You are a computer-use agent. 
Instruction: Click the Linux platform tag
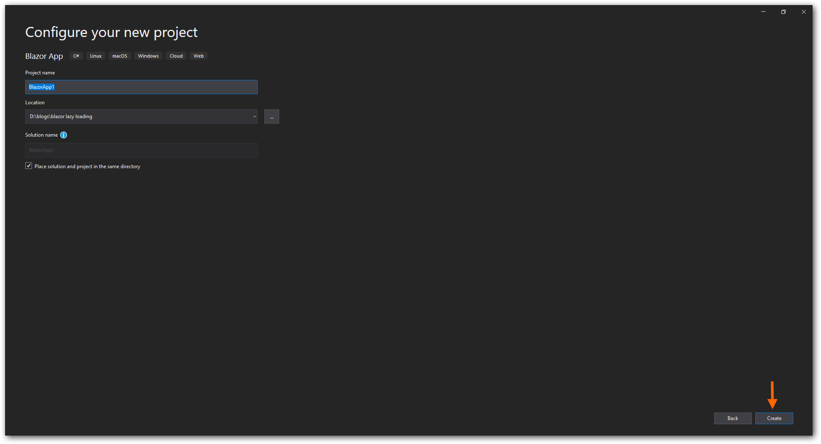96,56
